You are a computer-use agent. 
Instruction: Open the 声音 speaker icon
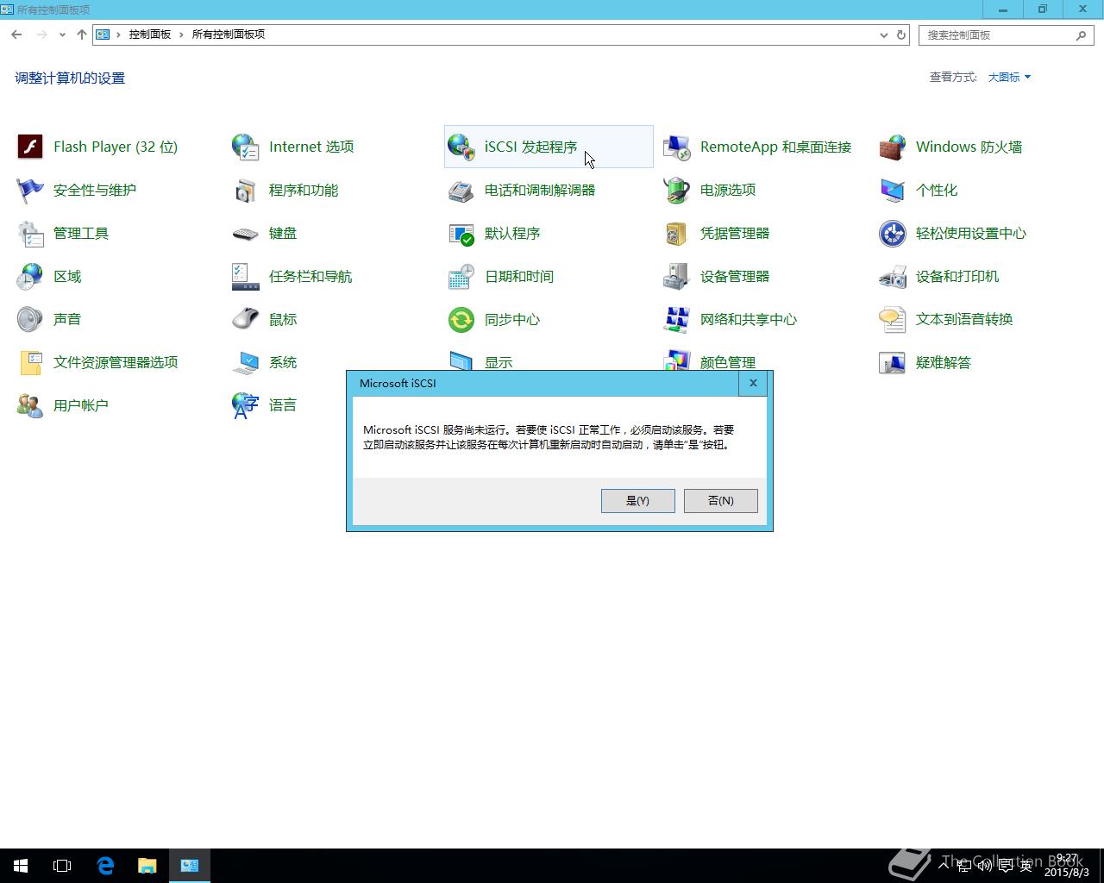coord(30,319)
